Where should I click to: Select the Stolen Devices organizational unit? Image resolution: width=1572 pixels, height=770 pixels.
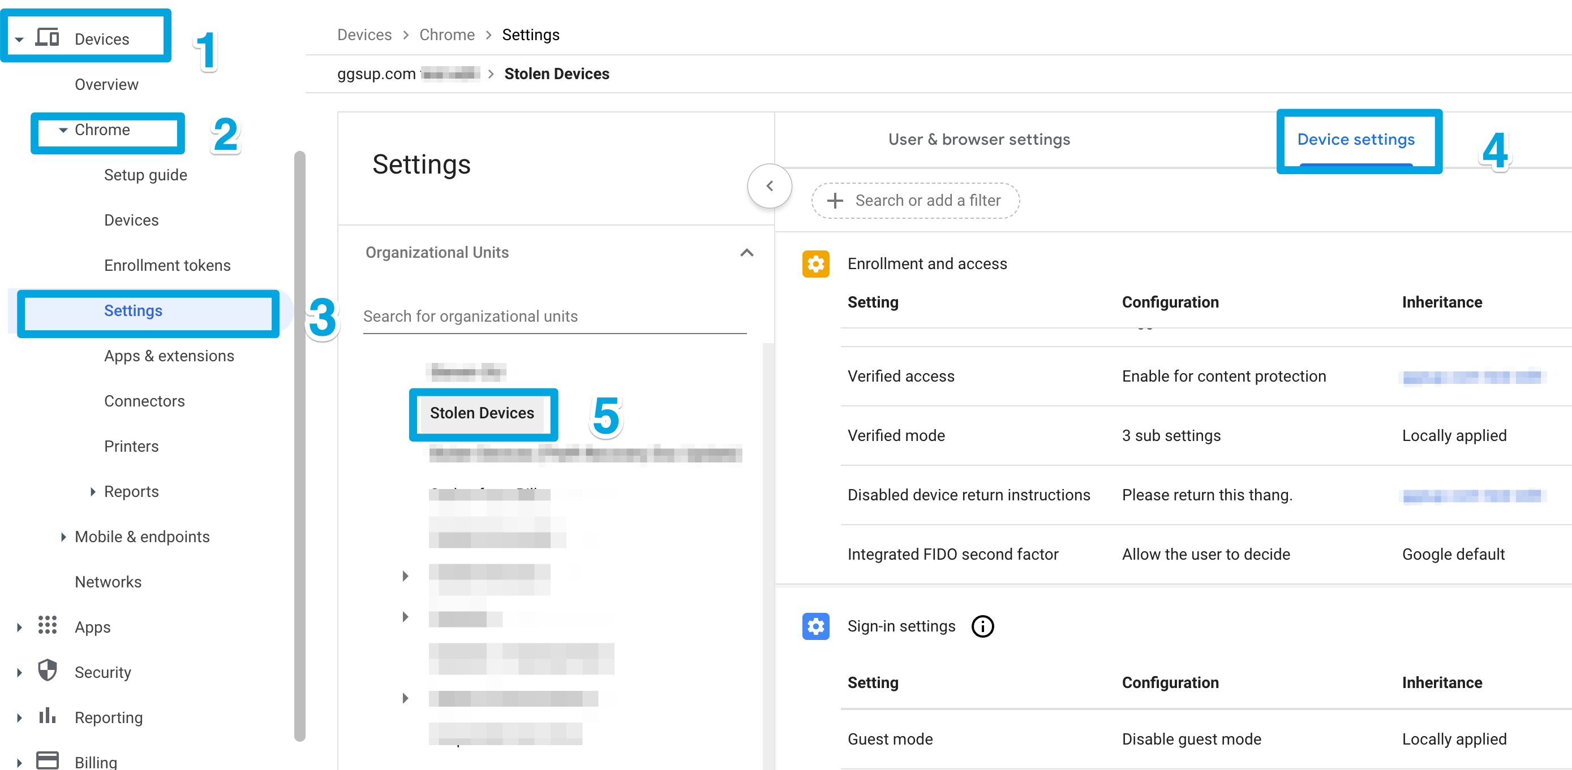click(x=482, y=413)
